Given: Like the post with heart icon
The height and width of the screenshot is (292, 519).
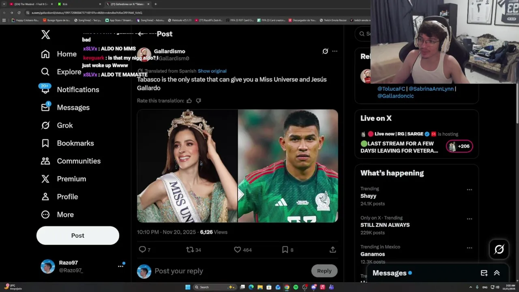Looking at the screenshot, I should 238,250.
